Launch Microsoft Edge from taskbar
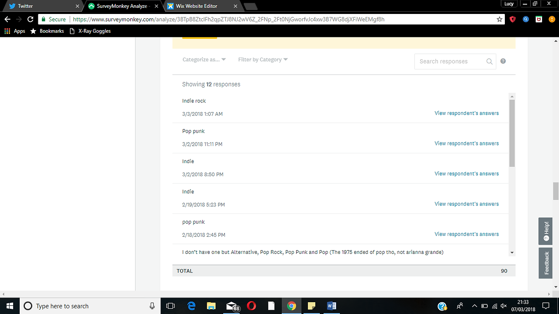This screenshot has height=314, width=559. click(x=191, y=306)
